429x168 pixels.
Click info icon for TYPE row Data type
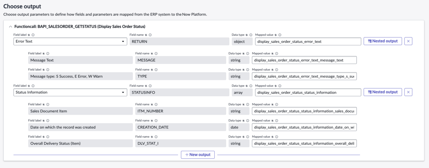(248, 70)
